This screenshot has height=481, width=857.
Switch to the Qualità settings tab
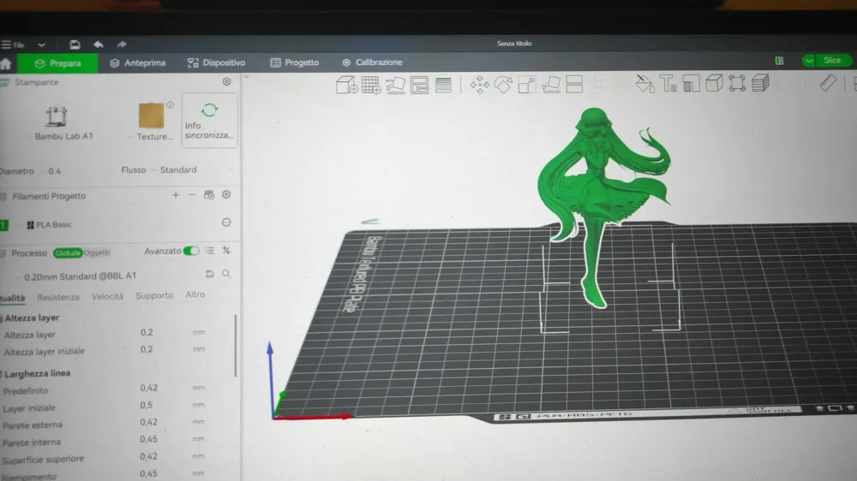(x=13, y=298)
